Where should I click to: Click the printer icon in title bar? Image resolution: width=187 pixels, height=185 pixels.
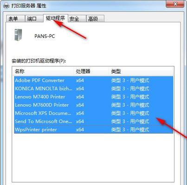6,6
